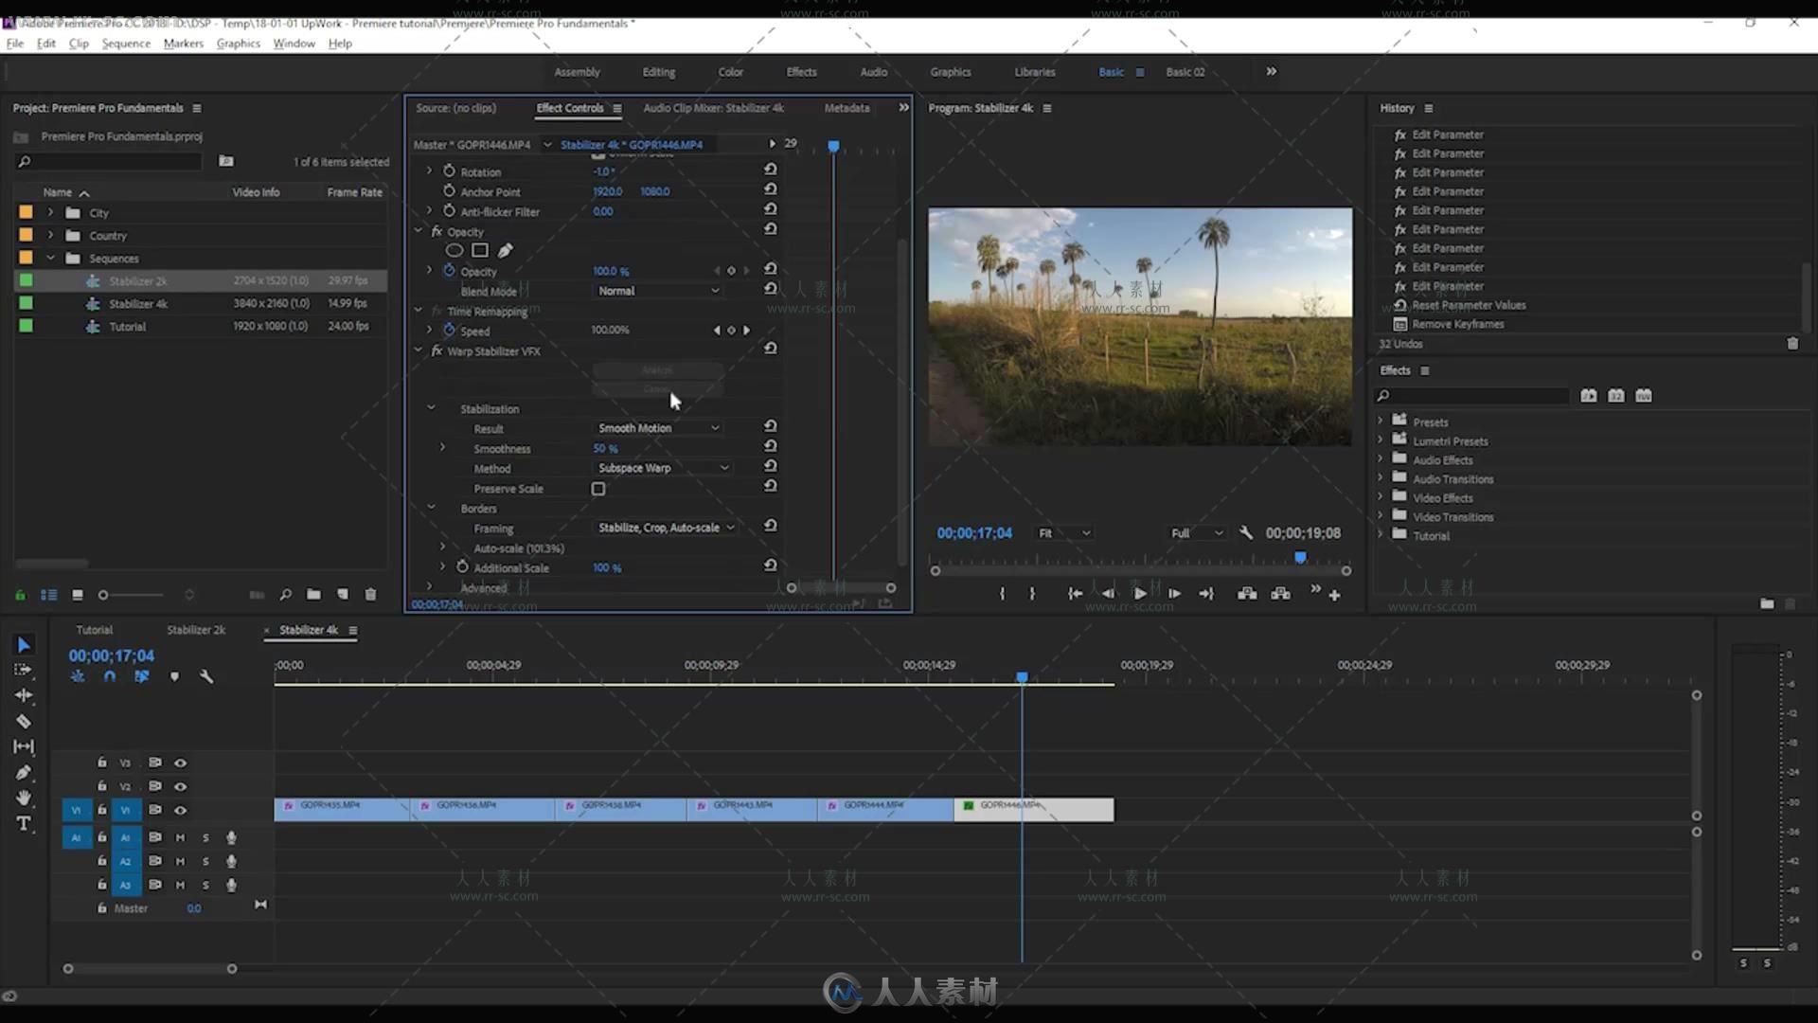This screenshot has height=1023, width=1818.
Task: Click the Program monitor playhead
Action: click(x=1301, y=558)
